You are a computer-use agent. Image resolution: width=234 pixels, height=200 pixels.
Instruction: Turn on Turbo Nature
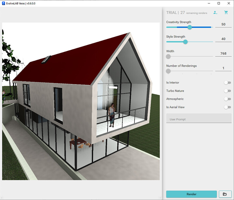227,91
